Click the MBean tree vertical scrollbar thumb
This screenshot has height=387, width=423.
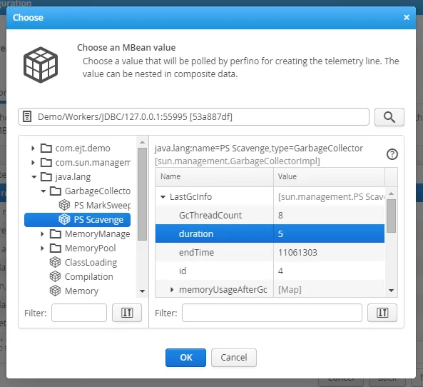(142, 194)
